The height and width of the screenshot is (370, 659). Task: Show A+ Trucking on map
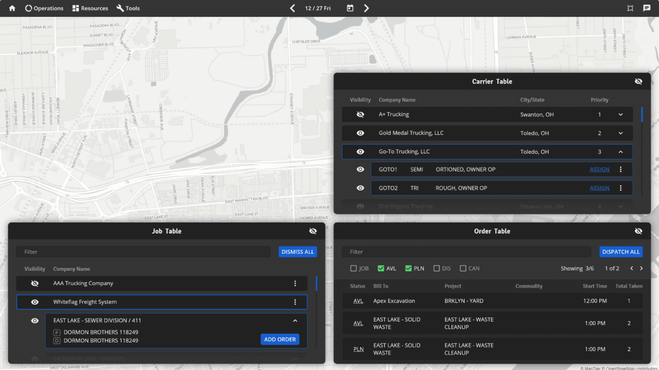point(360,115)
